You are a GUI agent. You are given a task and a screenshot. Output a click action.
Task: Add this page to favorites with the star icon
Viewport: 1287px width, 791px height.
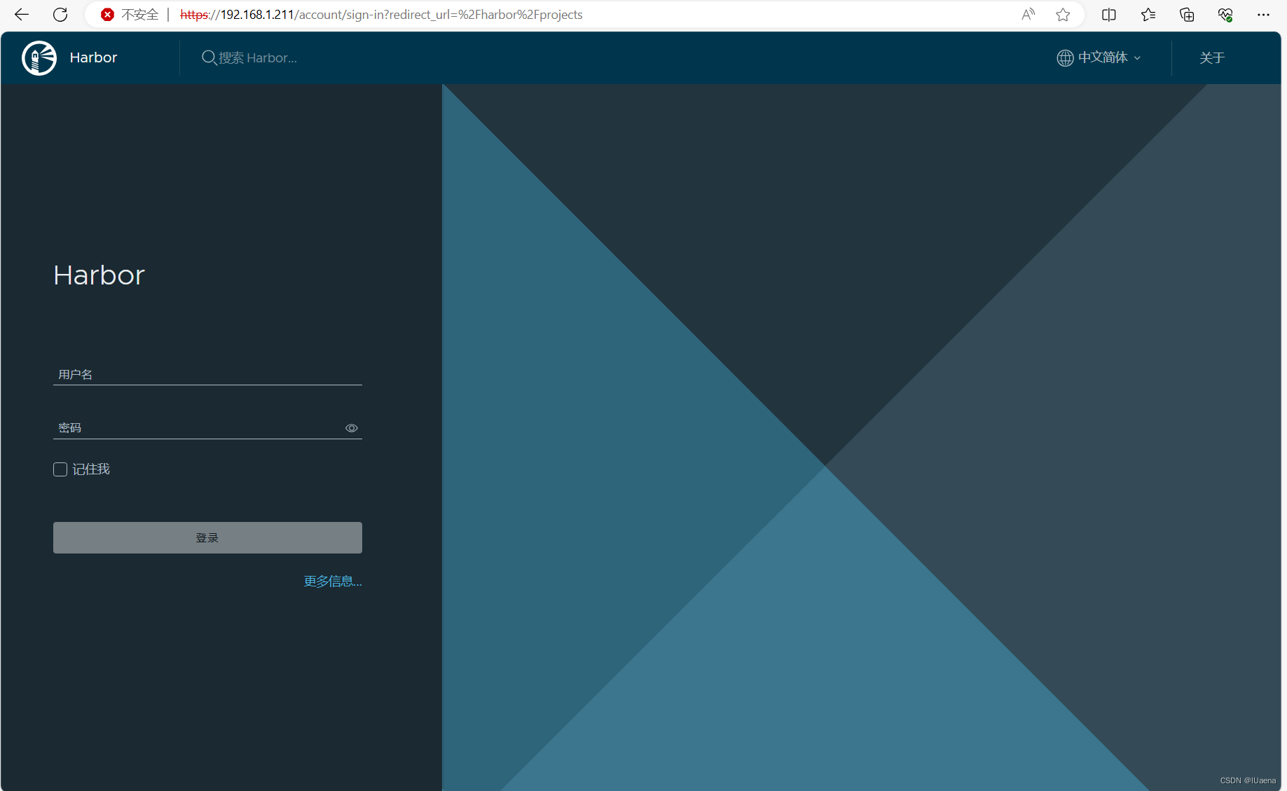click(1063, 15)
